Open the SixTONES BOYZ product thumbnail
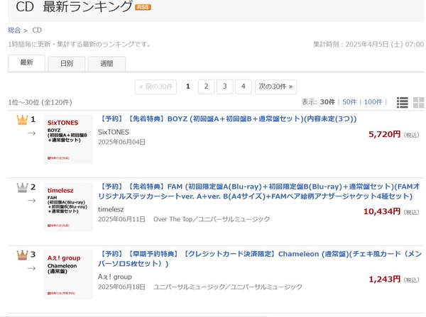This screenshot has width=426, height=317. pos(68,139)
